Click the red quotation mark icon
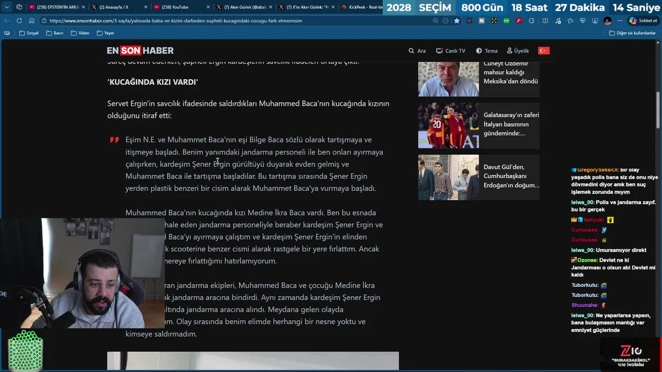Viewport: 662px width, 372px height. (x=114, y=140)
